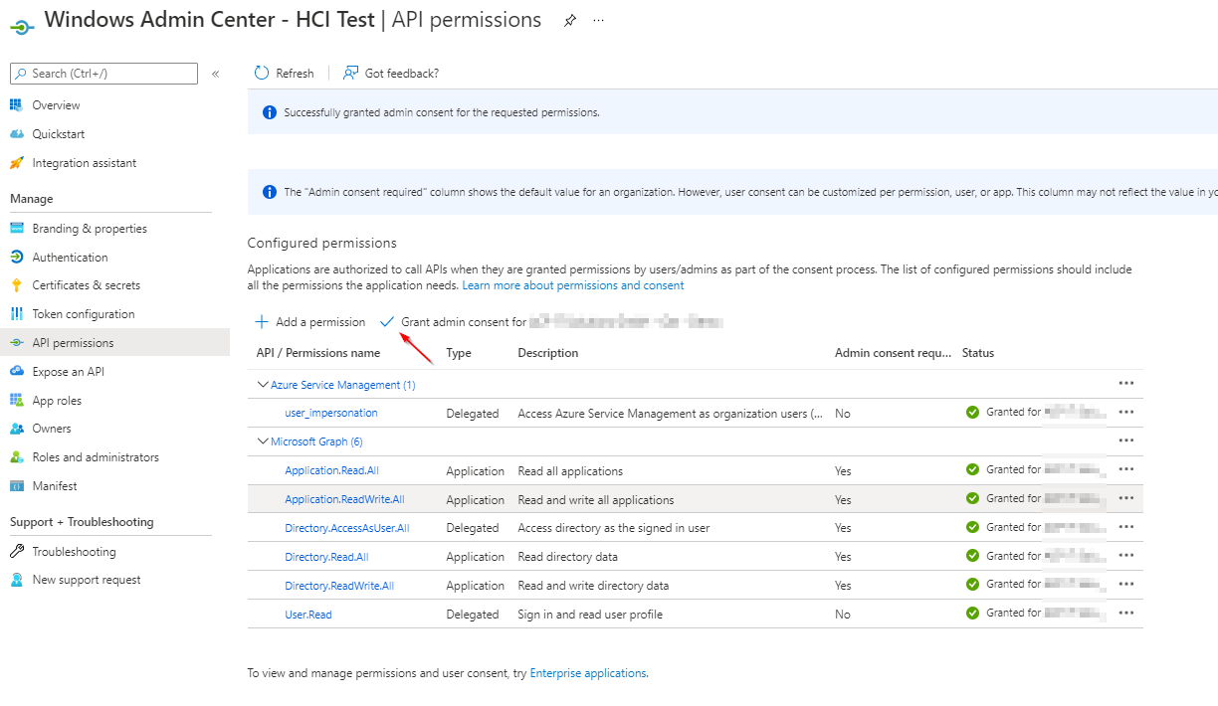Click Refresh button label
This screenshot has width=1218, height=706.
(x=295, y=74)
